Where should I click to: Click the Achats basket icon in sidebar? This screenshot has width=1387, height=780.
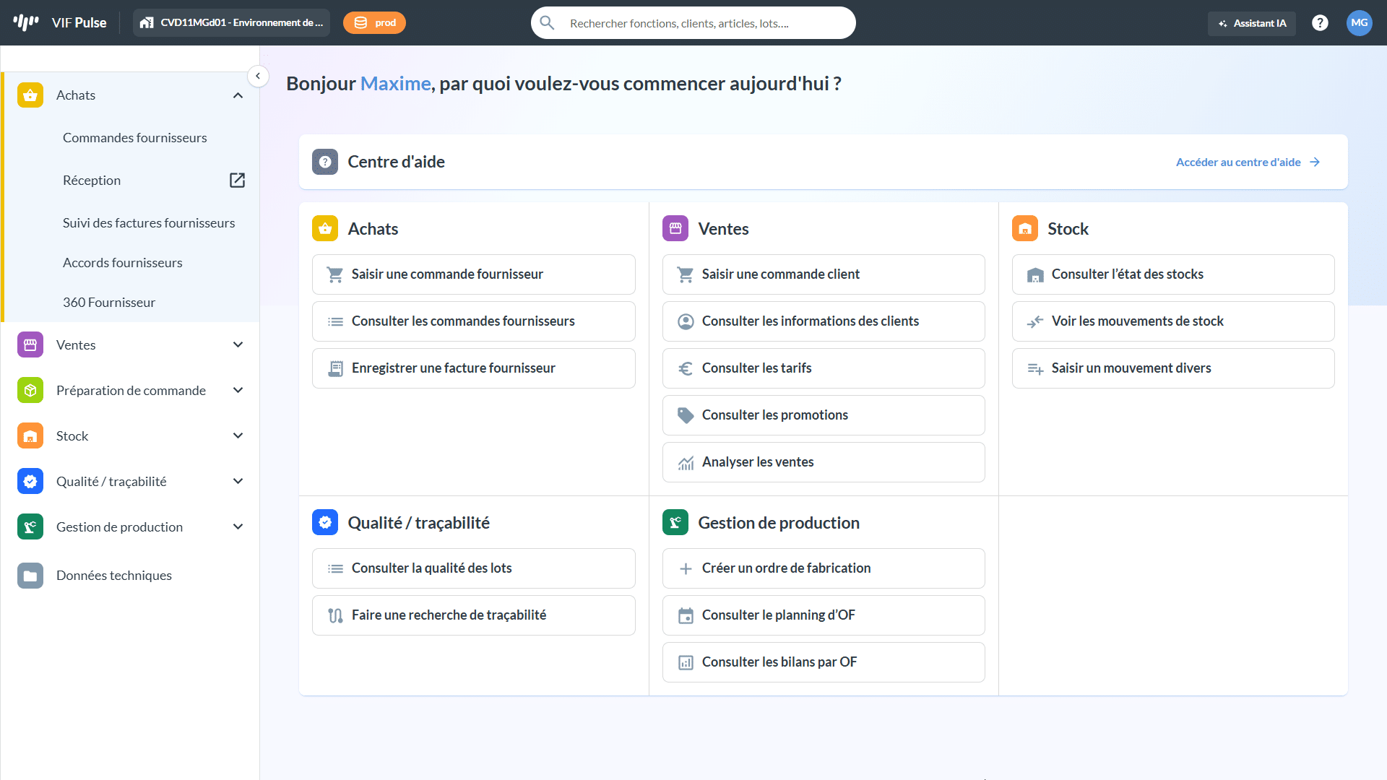pyautogui.click(x=30, y=95)
